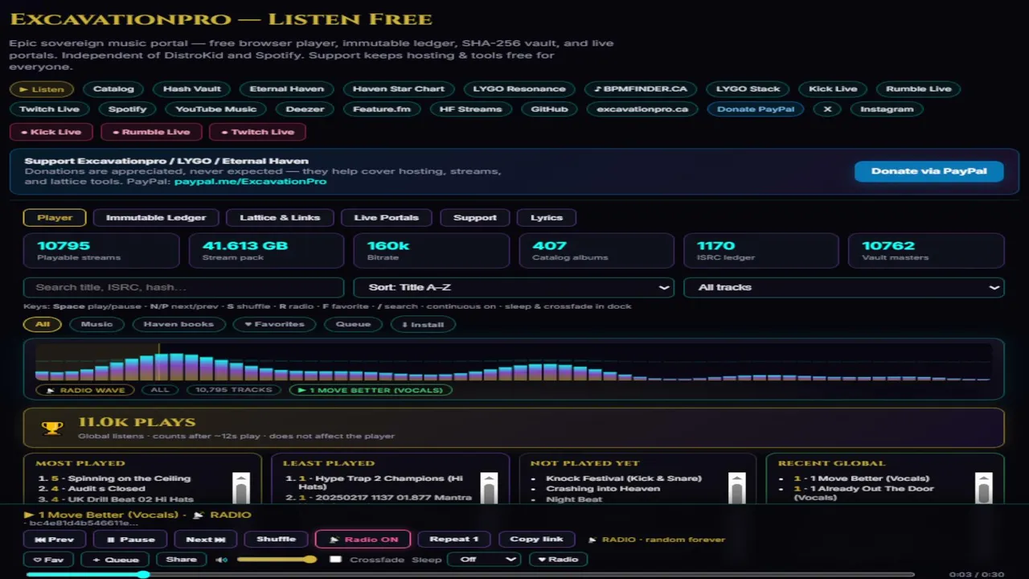Select the Music filter chip
Screen dimensions: 1029x579
pyautogui.click(x=96, y=325)
